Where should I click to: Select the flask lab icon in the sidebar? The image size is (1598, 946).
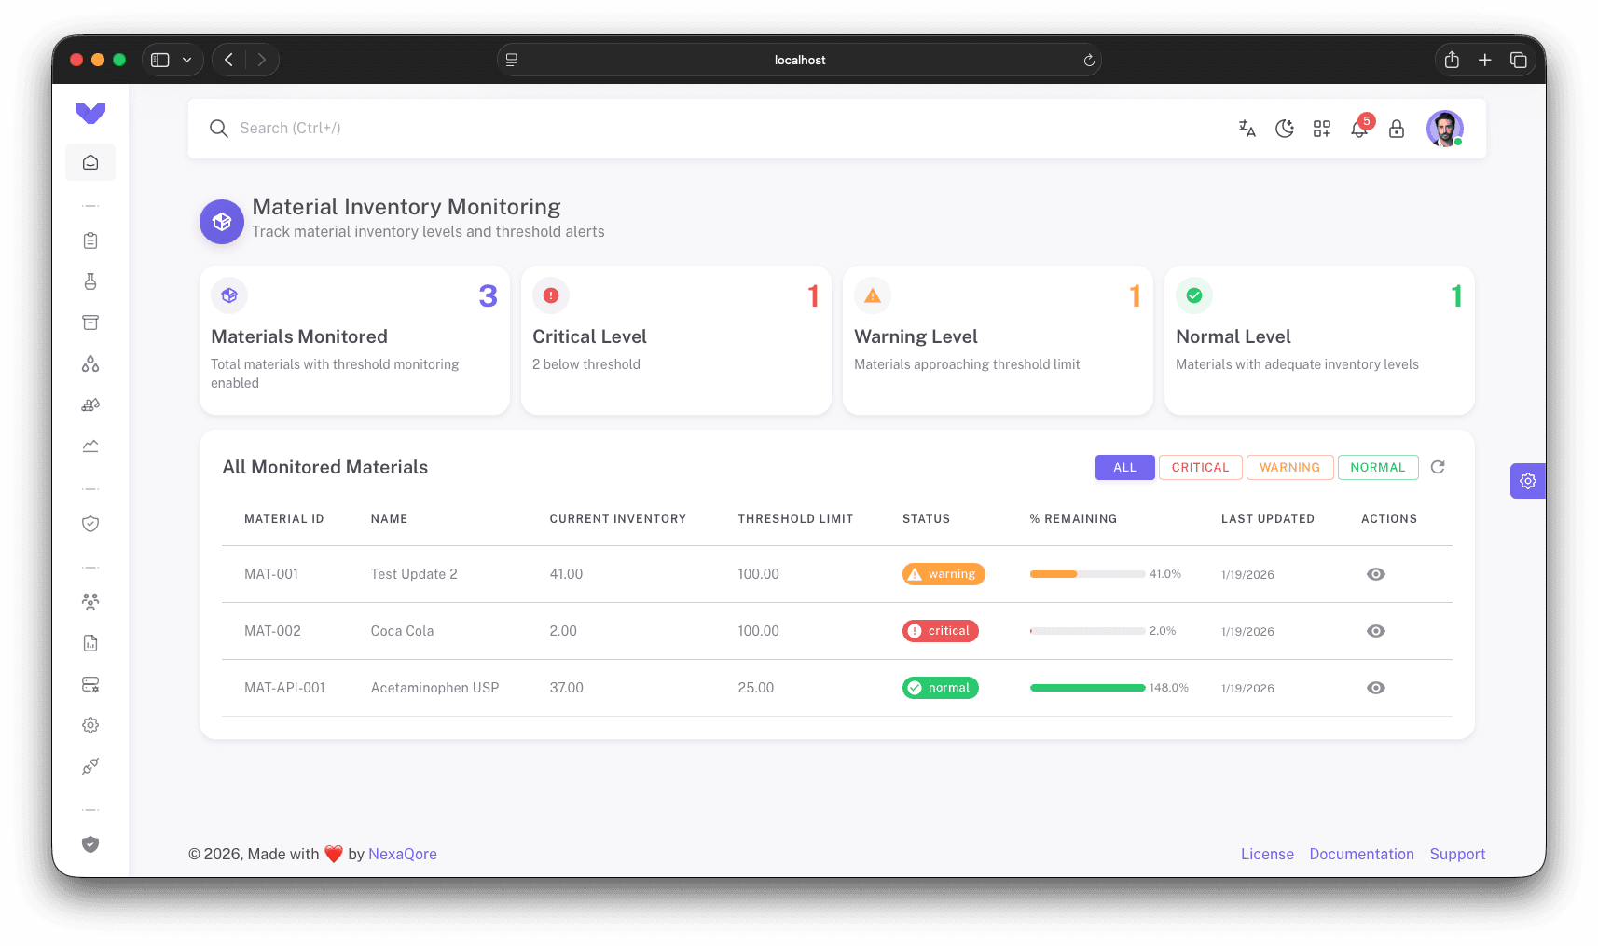[90, 281]
